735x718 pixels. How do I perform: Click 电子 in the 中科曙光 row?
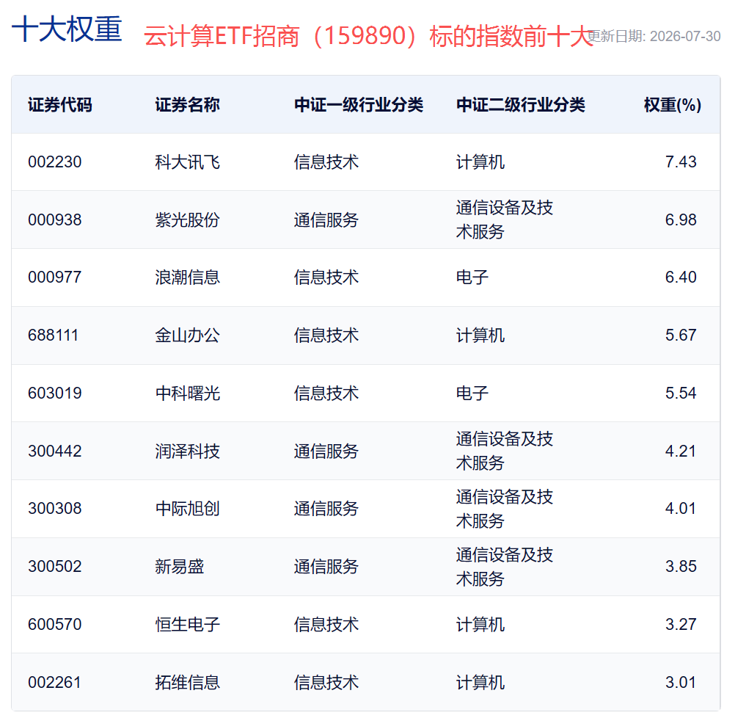[x=472, y=394]
